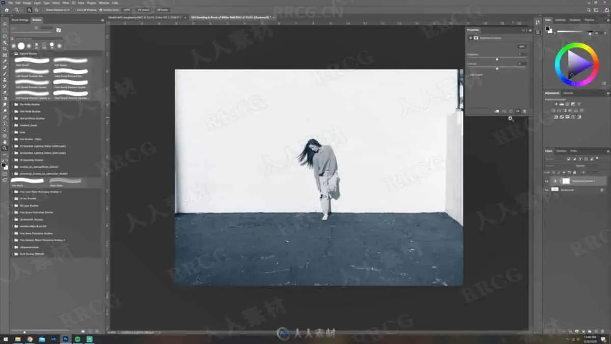The width and height of the screenshot is (611, 344).
Task: Select the Pen tool
Action: coord(5,117)
